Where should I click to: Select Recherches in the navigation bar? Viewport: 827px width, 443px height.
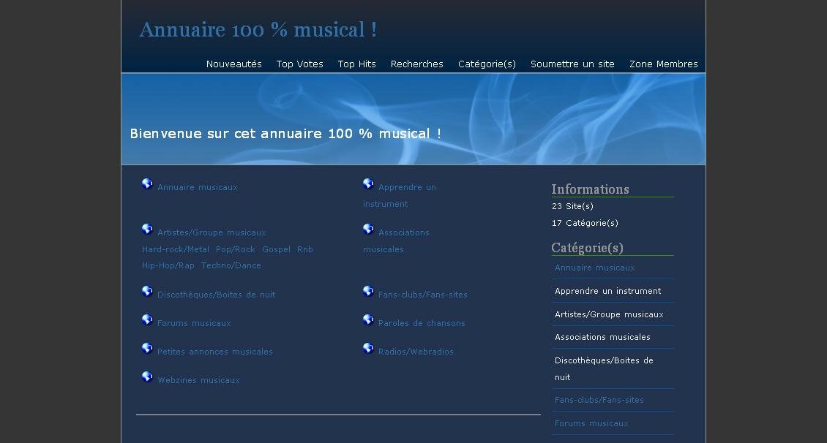416,64
